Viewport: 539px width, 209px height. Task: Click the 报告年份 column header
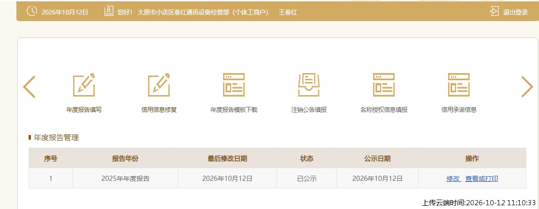click(x=125, y=158)
